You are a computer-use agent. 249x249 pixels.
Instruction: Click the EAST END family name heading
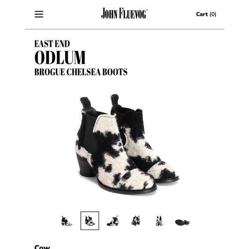(x=52, y=44)
